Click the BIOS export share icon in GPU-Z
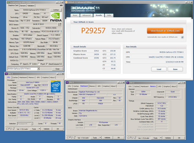Image resolution: width=194 pixels, height=143 pixels. click(60, 24)
